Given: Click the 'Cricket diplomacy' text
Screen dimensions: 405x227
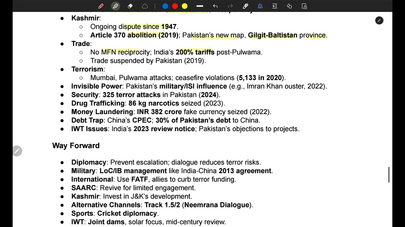Looking at the screenshot, I should tap(127, 213).
